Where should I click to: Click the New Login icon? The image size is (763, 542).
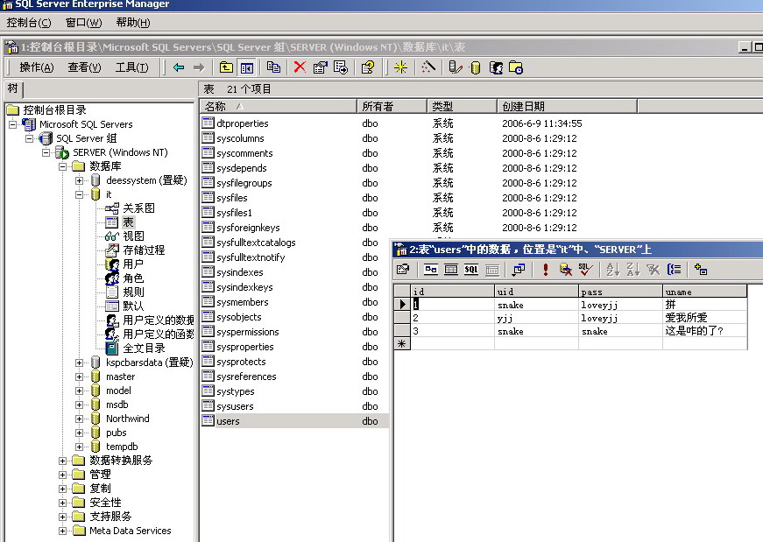pos(496,67)
